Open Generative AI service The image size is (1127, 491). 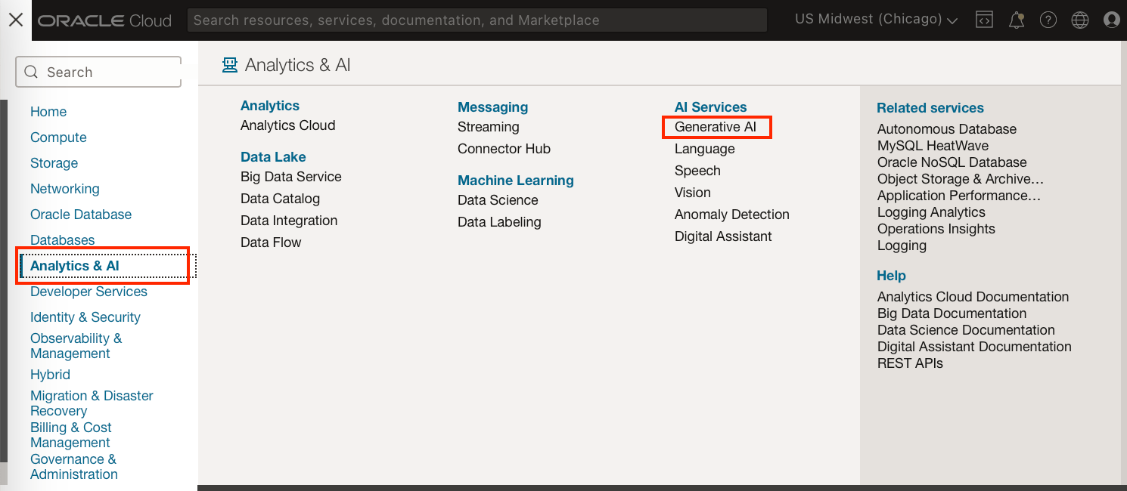point(716,127)
